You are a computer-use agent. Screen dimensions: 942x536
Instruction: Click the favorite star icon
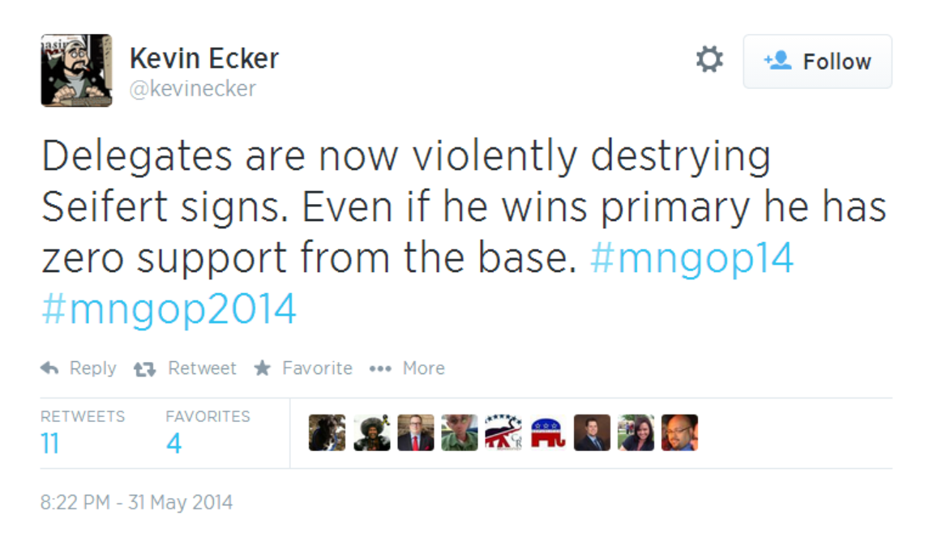(262, 368)
